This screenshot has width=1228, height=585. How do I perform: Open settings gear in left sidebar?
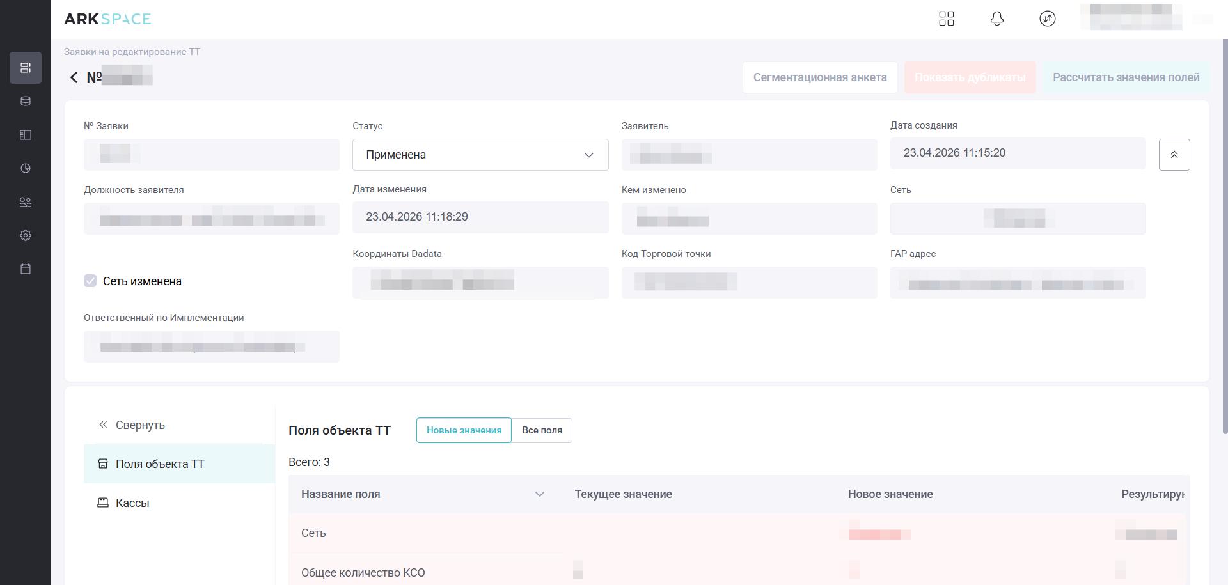(26, 235)
